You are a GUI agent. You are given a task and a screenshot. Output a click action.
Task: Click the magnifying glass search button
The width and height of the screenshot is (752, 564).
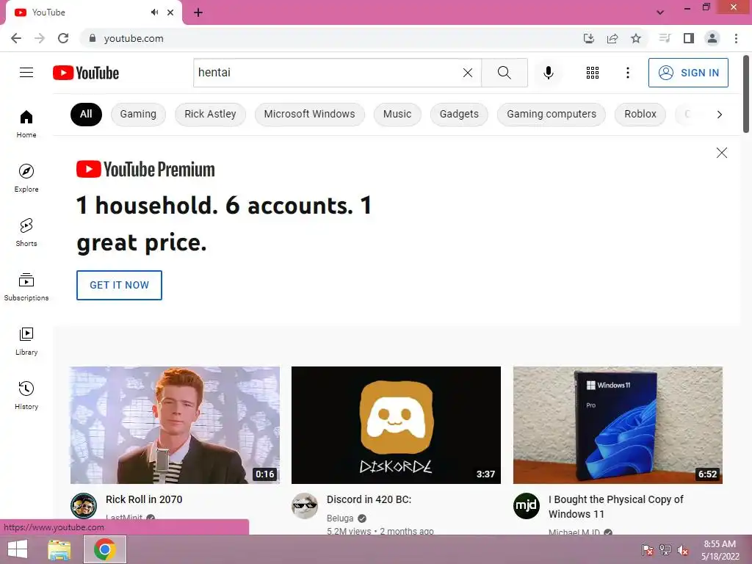(x=504, y=73)
